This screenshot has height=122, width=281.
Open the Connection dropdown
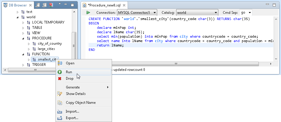pyautogui.click(x=137, y=13)
